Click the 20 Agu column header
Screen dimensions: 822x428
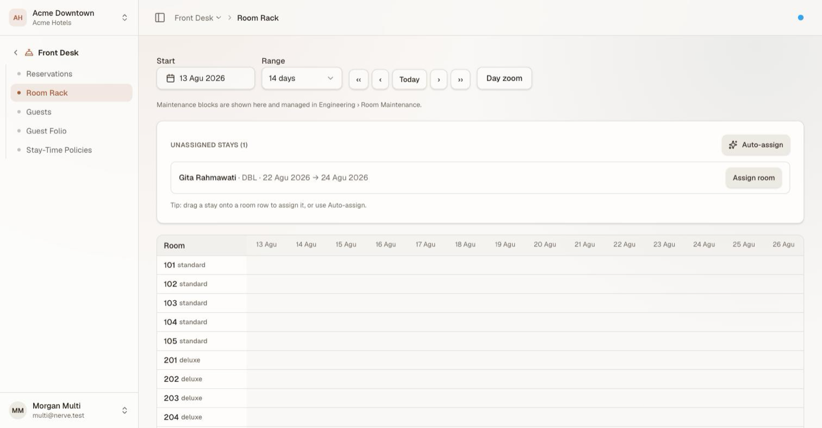(x=545, y=244)
